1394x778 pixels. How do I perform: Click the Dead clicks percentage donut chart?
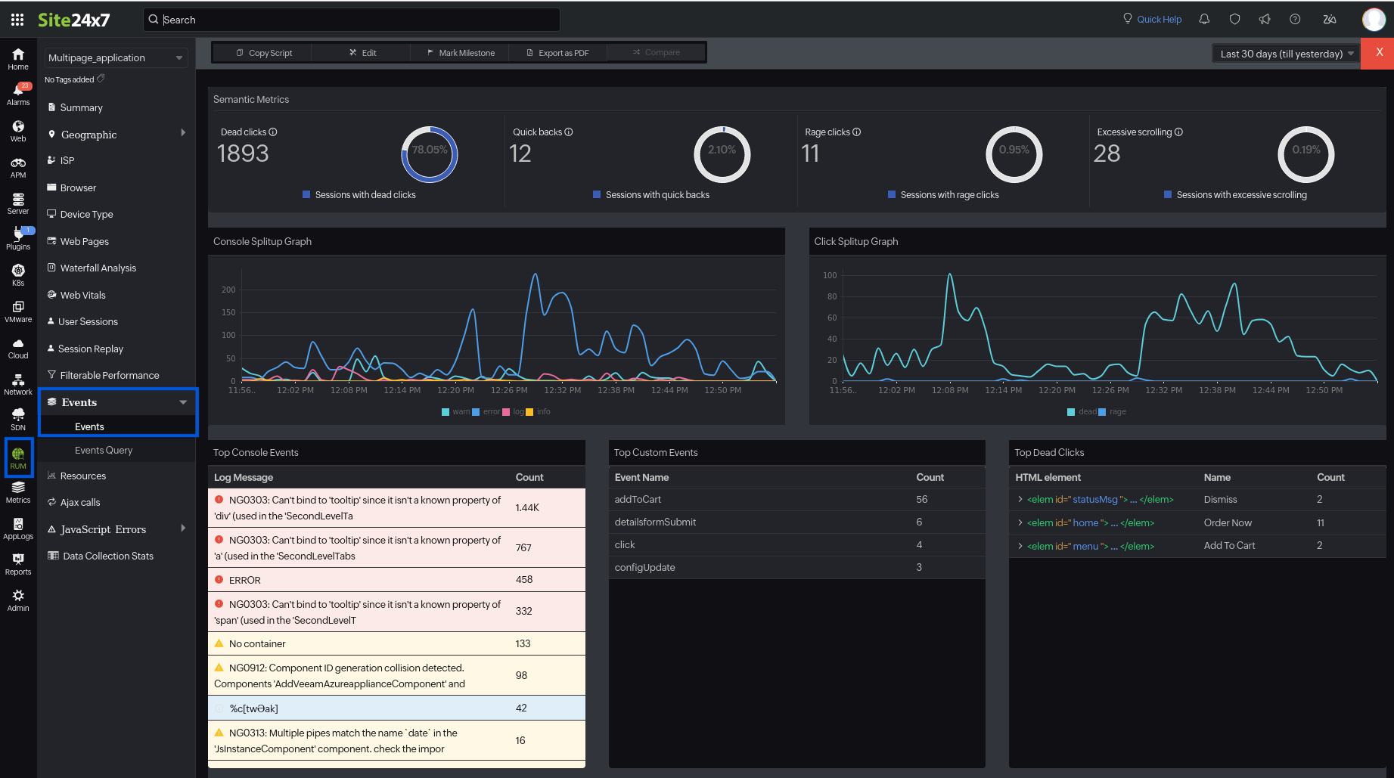[430, 154]
